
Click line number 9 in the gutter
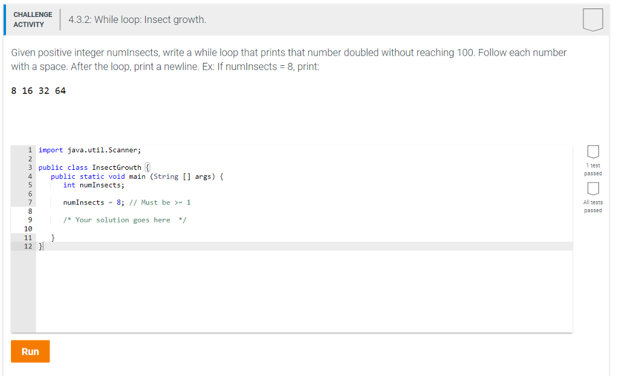tap(30, 219)
